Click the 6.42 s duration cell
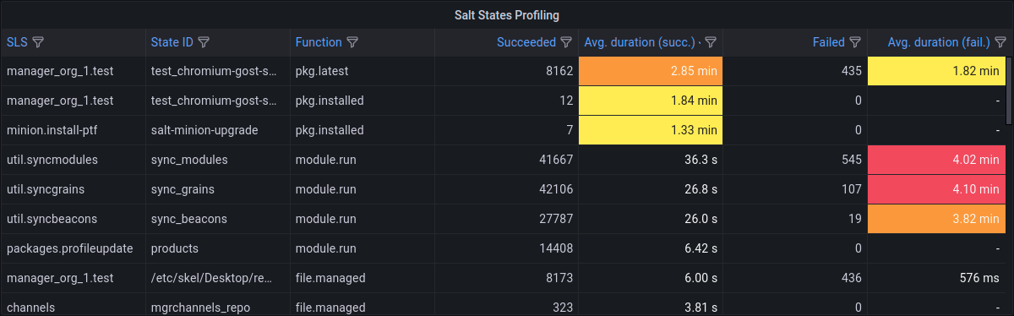Viewport: 1014px width, 316px height. click(x=651, y=248)
